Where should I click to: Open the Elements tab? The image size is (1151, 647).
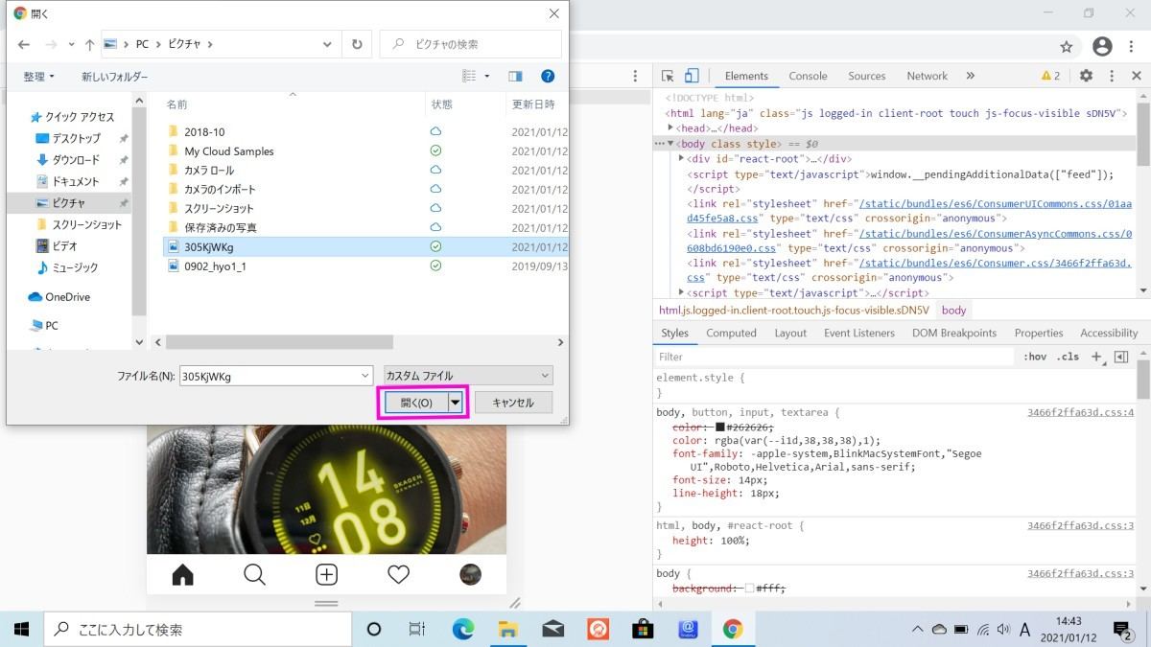pyautogui.click(x=746, y=76)
